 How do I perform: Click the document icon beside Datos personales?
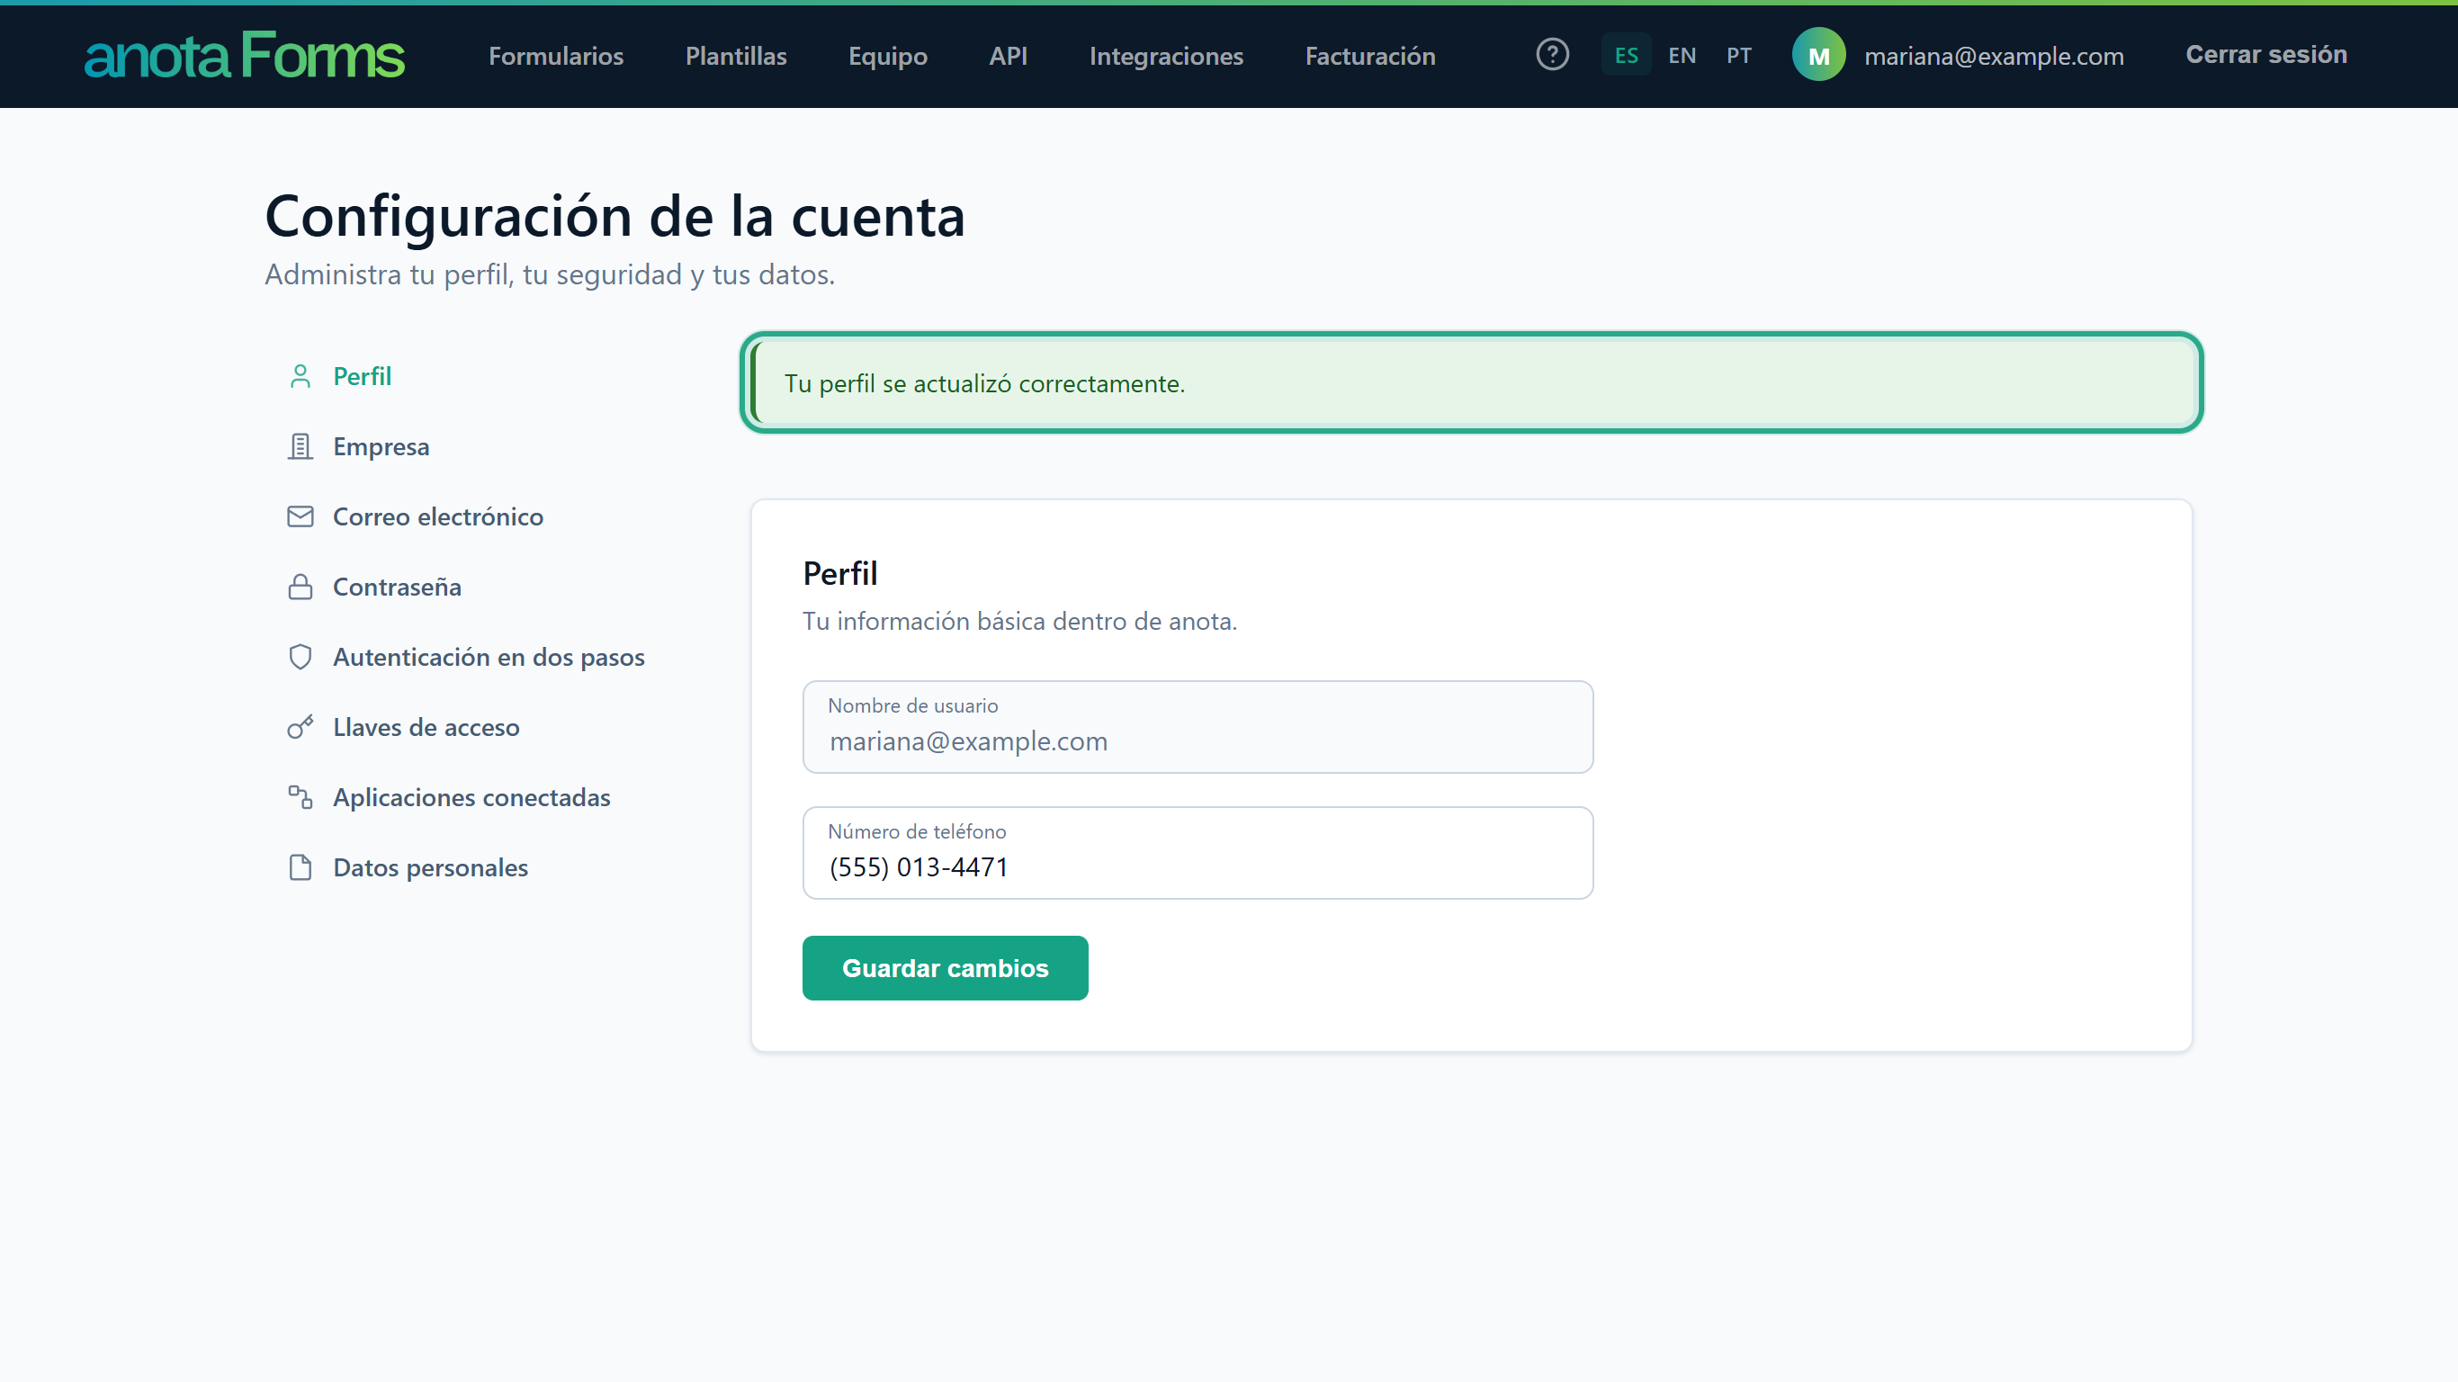click(x=301, y=867)
